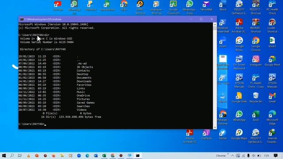Show hidden system tray icons

tap(233, 155)
